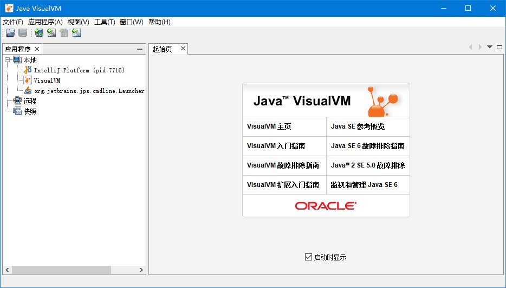Uncheck the 启动时显示 checkbox
This screenshot has height=288, width=506.
tap(308, 257)
